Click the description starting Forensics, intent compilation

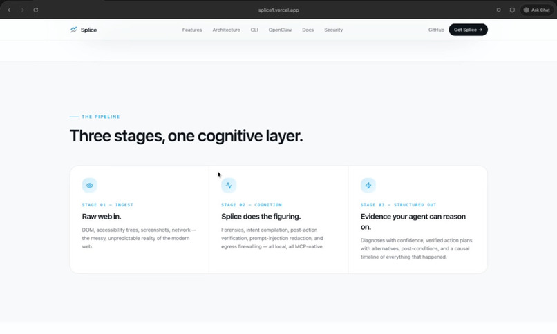272,238
